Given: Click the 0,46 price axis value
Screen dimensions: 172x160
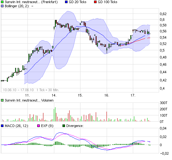Looking at the screenshot, I should point(163,64).
